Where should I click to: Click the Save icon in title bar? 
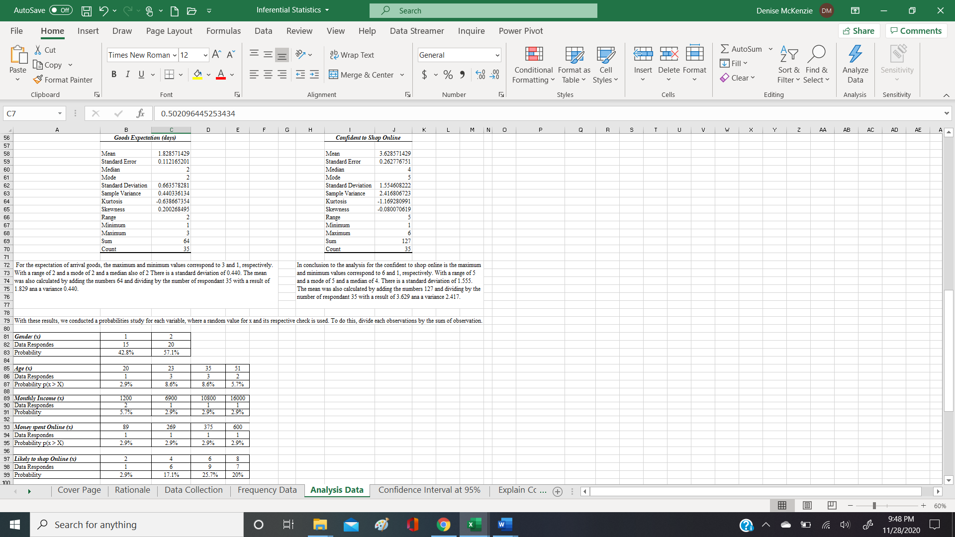tap(86, 10)
